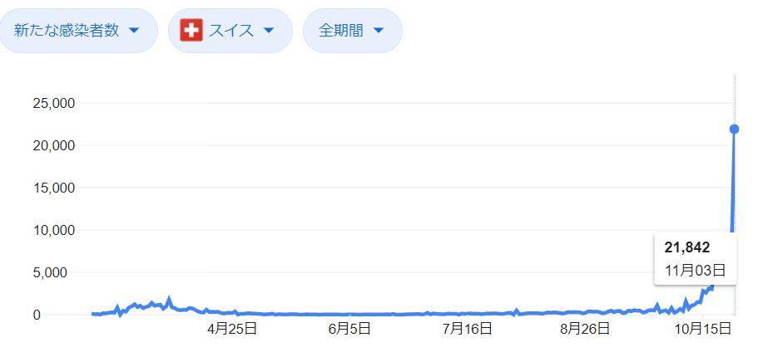This screenshot has width=768, height=357.
Task: Click the 10,000 y-axis label
Action: pyautogui.click(x=53, y=231)
